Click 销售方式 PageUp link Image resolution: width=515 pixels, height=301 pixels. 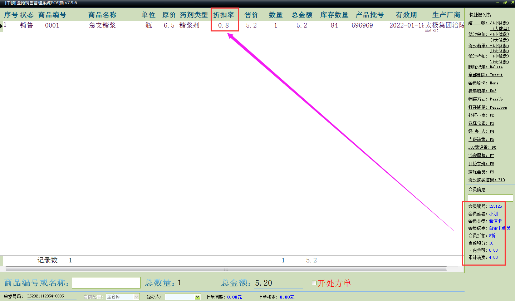pos(485,99)
